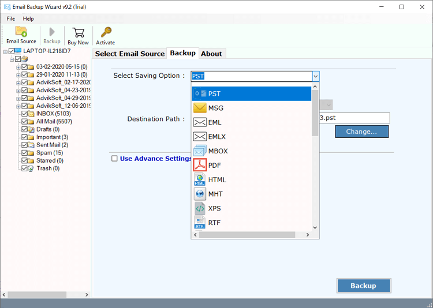
Task: Select the All Mail (5507) folder
Action: [x=54, y=122]
